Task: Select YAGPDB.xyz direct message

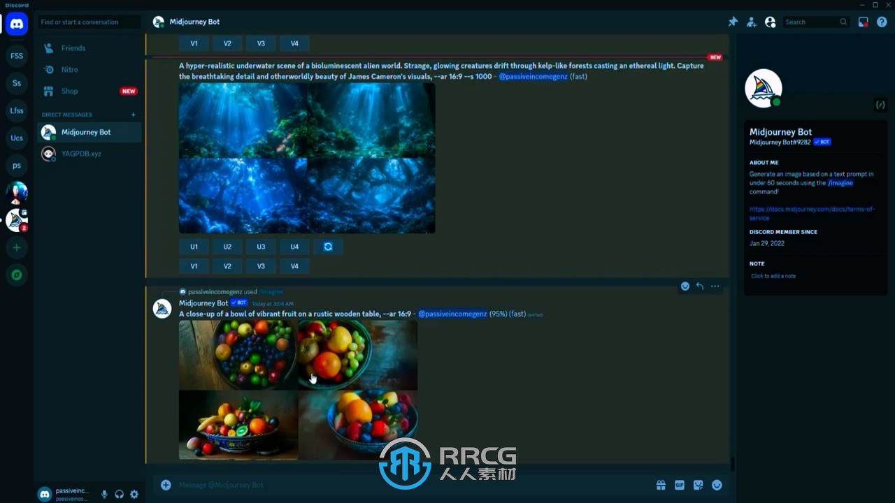Action: pyautogui.click(x=89, y=154)
